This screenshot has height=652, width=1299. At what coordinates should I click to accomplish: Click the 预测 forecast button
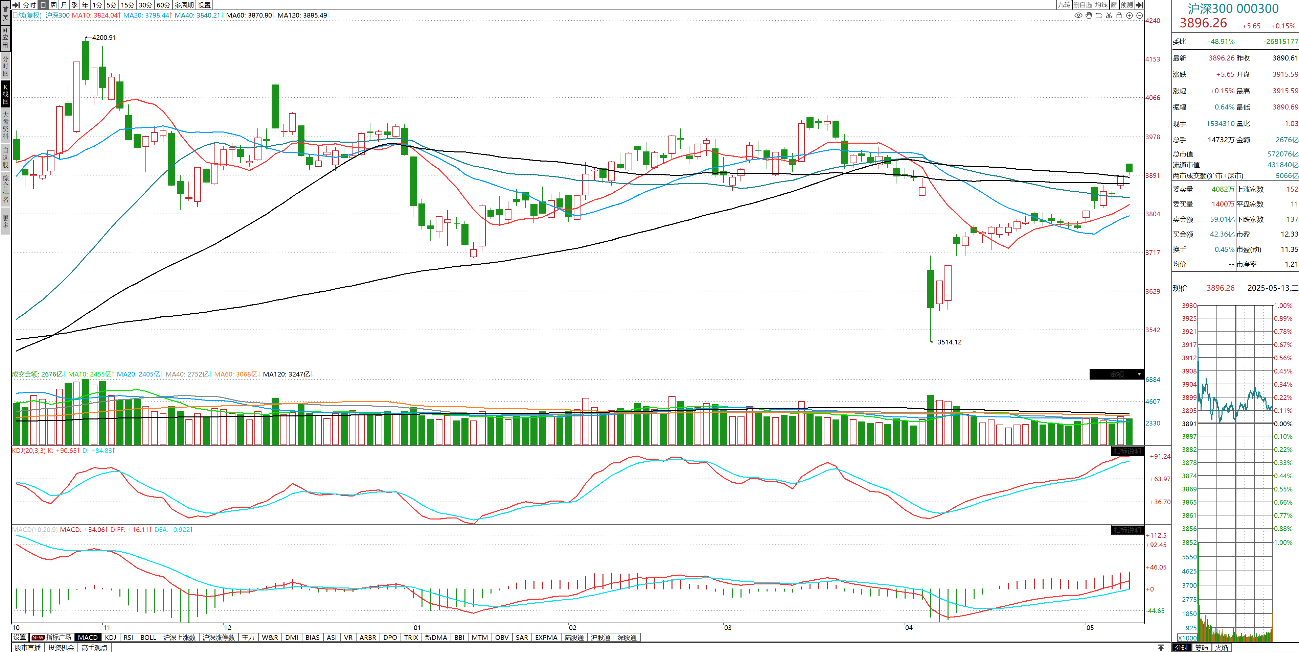(x=1126, y=4)
